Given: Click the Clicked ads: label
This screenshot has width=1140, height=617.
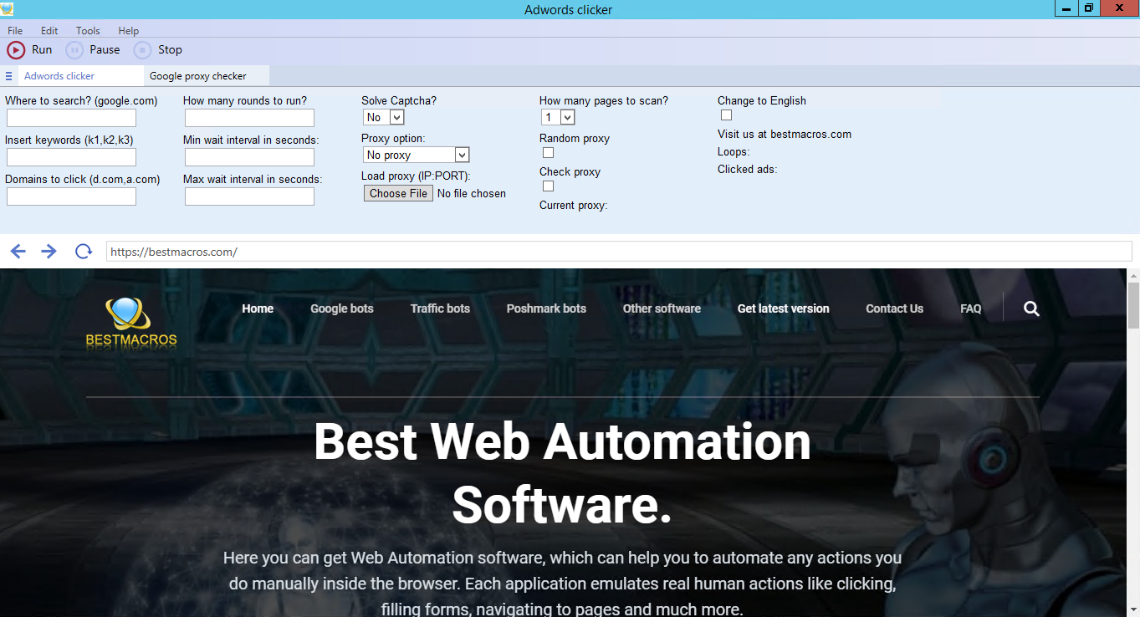Looking at the screenshot, I should tap(748, 169).
